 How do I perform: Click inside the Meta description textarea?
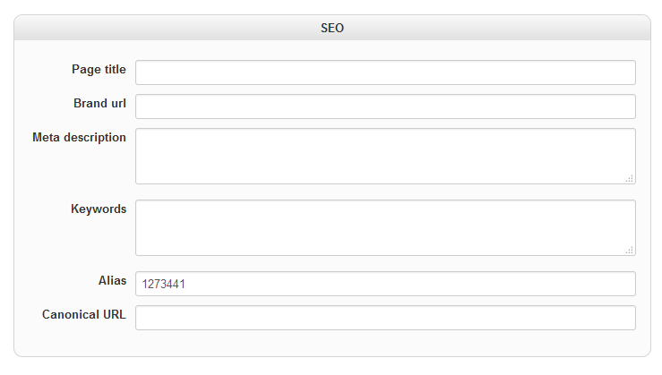coord(385,156)
